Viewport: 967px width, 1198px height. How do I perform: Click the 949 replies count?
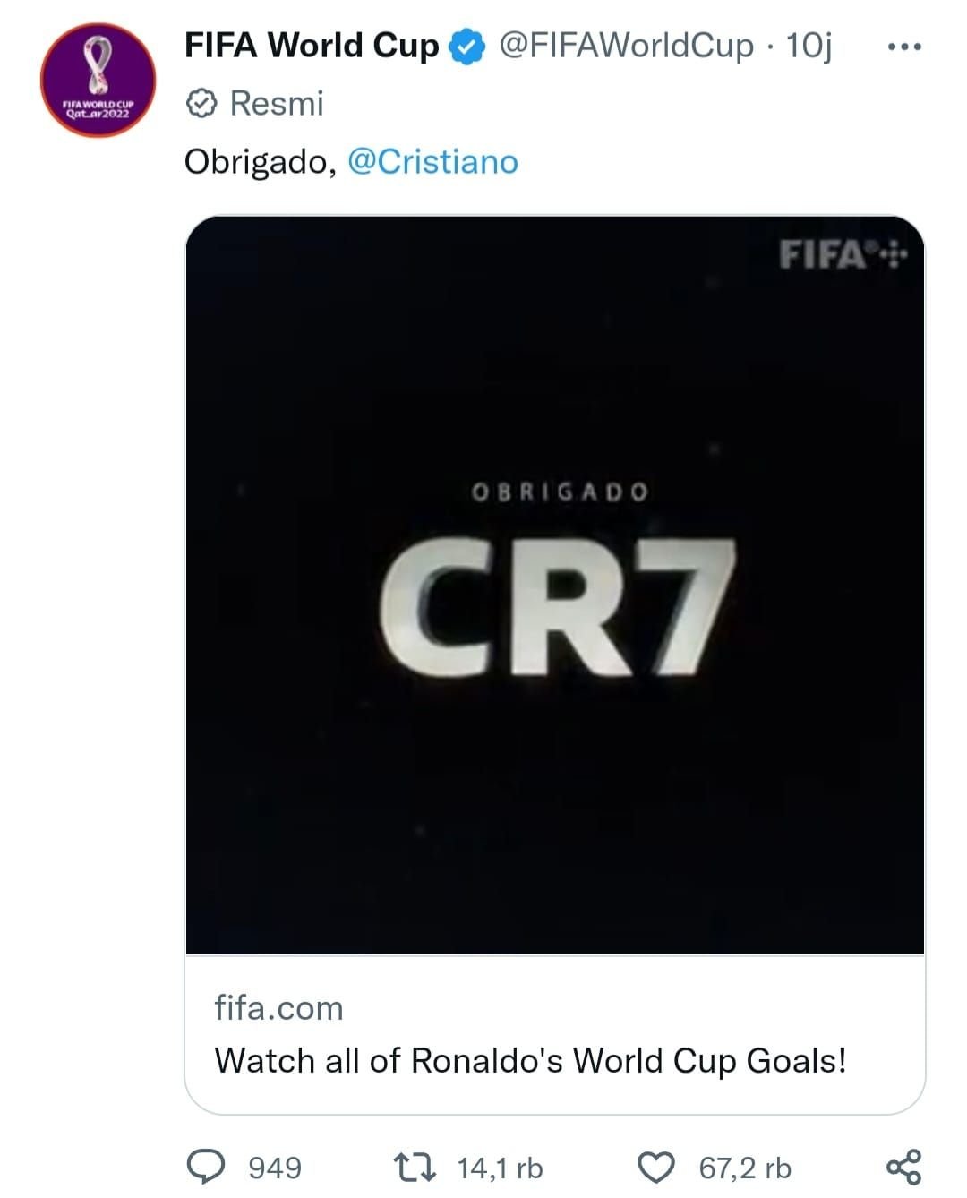click(275, 1168)
